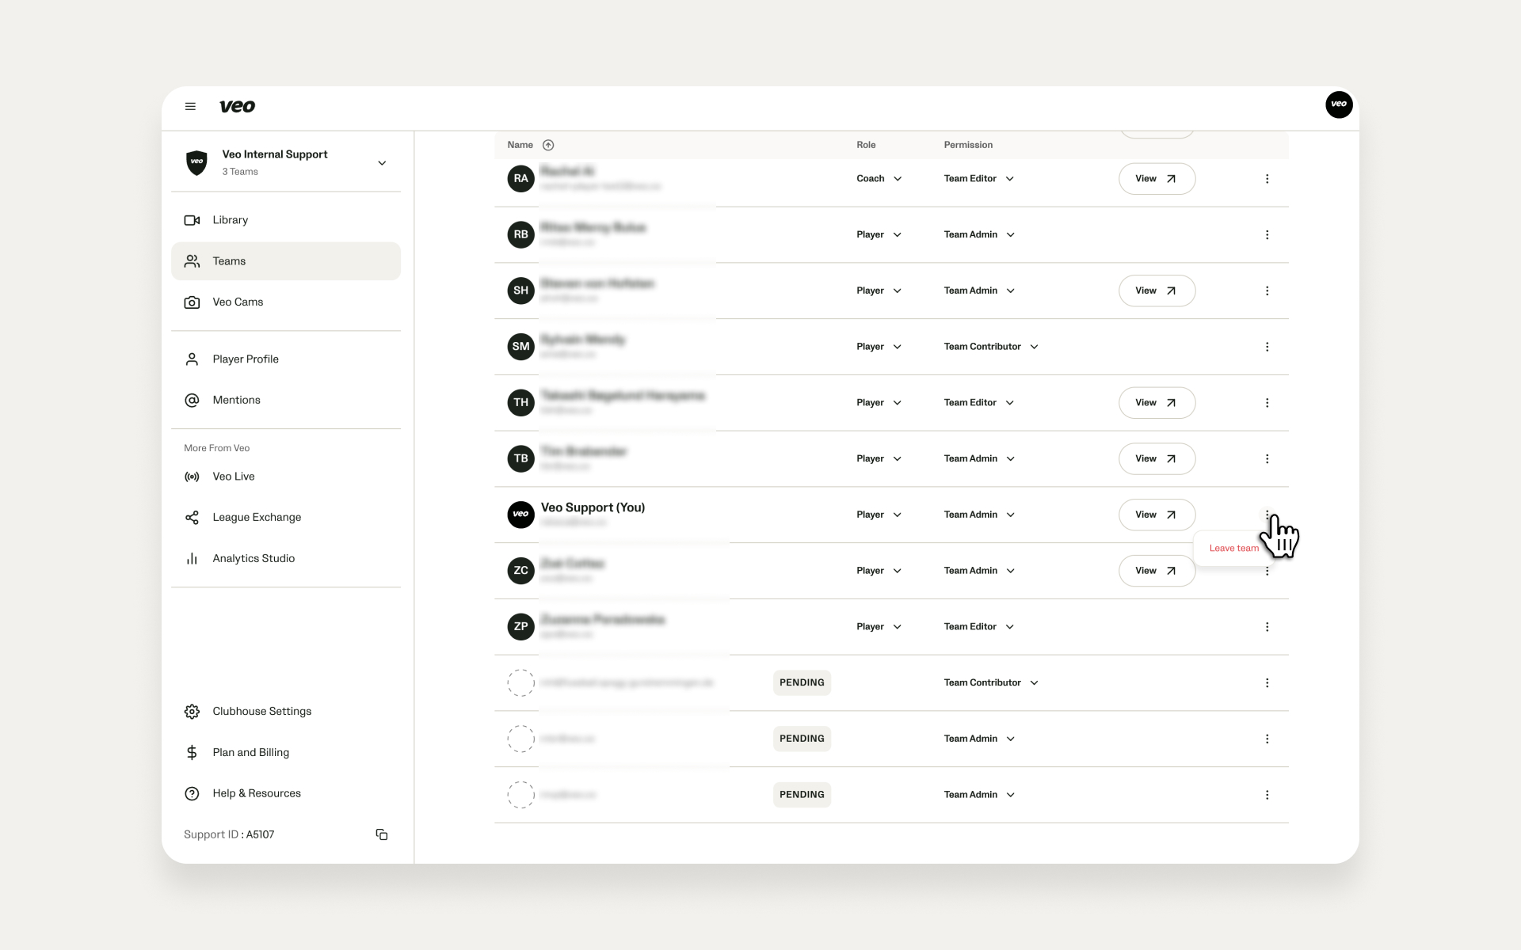Viewport: 1521px width, 950px height.
Task: Open Analytics Studio link
Action: (x=286, y=559)
